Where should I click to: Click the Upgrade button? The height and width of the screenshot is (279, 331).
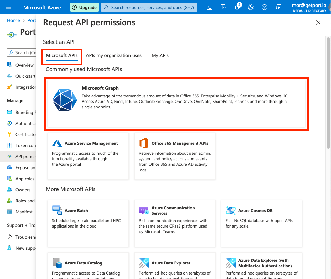(x=84, y=7)
